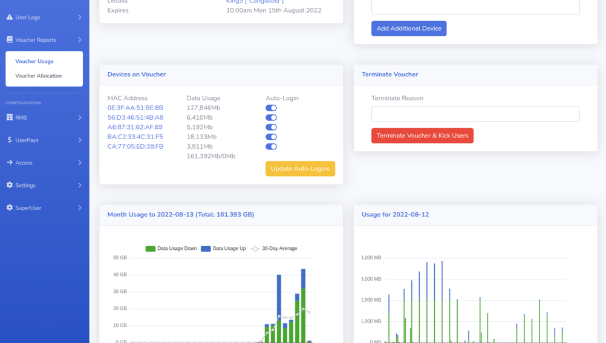Click the Settings gear icon
The width and height of the screenshot is (606, 343).
10,185
